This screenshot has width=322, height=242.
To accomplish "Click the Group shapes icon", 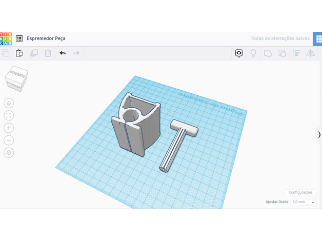I will [268, 53].
